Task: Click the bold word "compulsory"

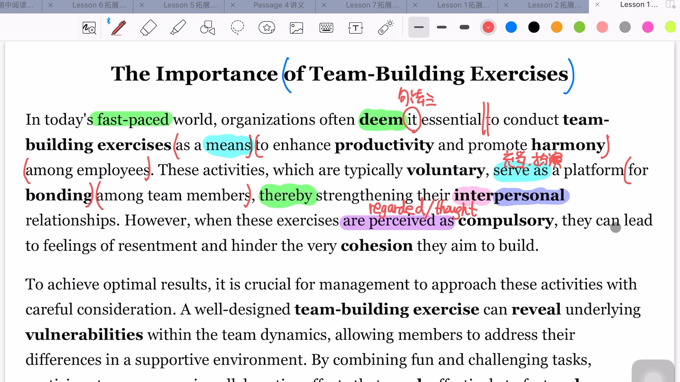Action: 506,221
